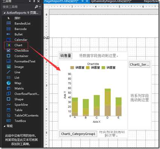This screenshot has height=149, width=160.
Task: Select the Chart1_CategoryGroup1 box
Action: (78, 134)
